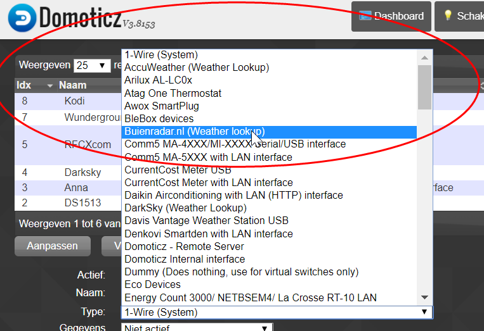This screenshot has height=331, width=484.
Task: Select Comm5 MA-5XXX with LAN interface
Action: 269,158
